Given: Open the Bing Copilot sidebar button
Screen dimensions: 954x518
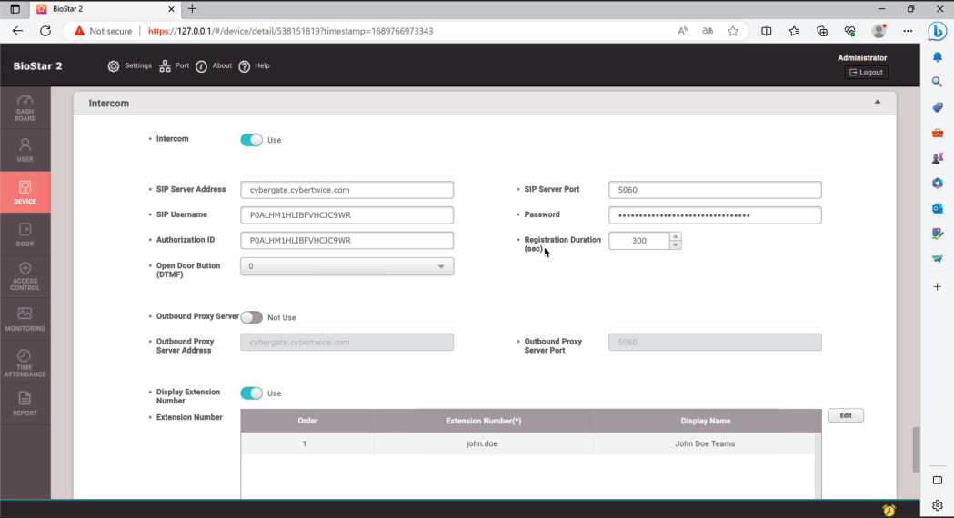Looking at the screenshot, I should pos(938,31).
